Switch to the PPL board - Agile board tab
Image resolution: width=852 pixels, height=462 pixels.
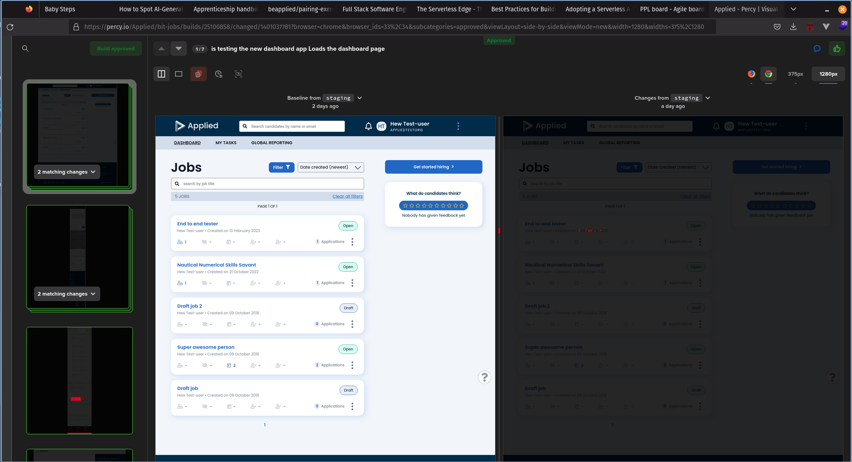(x=672, y=9)
